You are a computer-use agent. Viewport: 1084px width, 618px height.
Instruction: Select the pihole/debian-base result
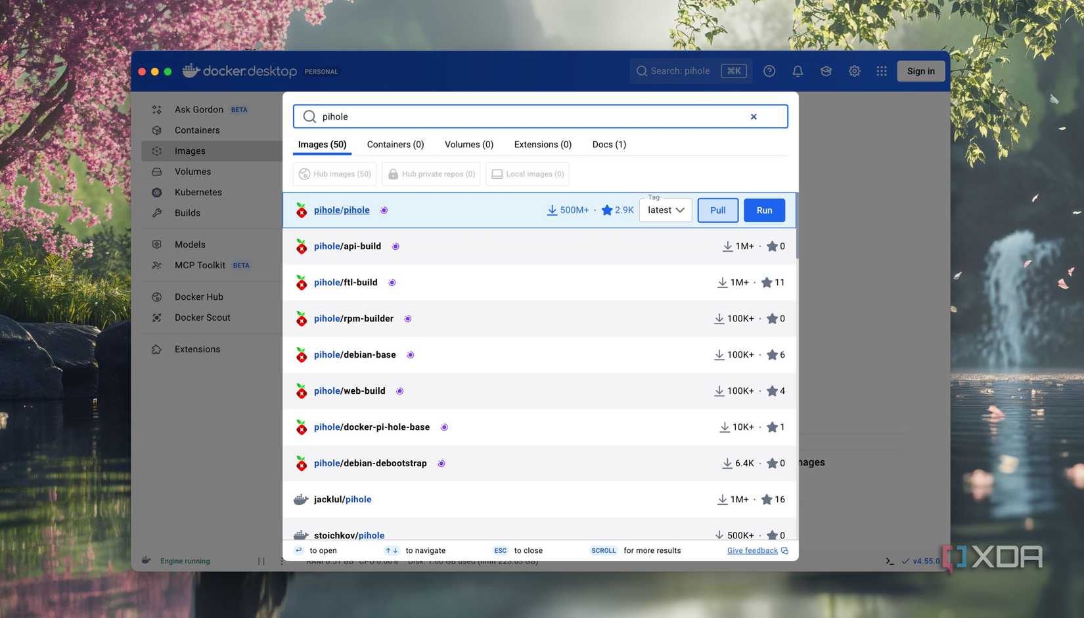pos(539,355)
